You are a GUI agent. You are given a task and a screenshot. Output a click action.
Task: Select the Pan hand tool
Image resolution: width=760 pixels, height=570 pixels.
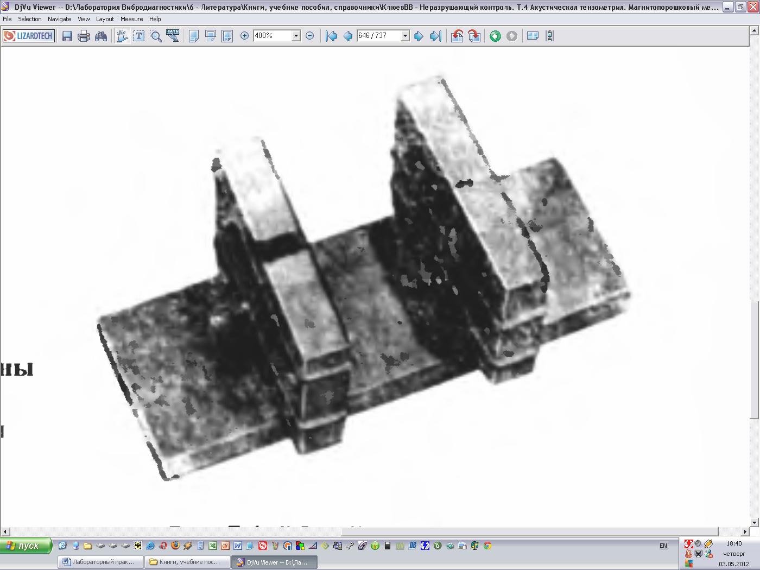point(122,36)
